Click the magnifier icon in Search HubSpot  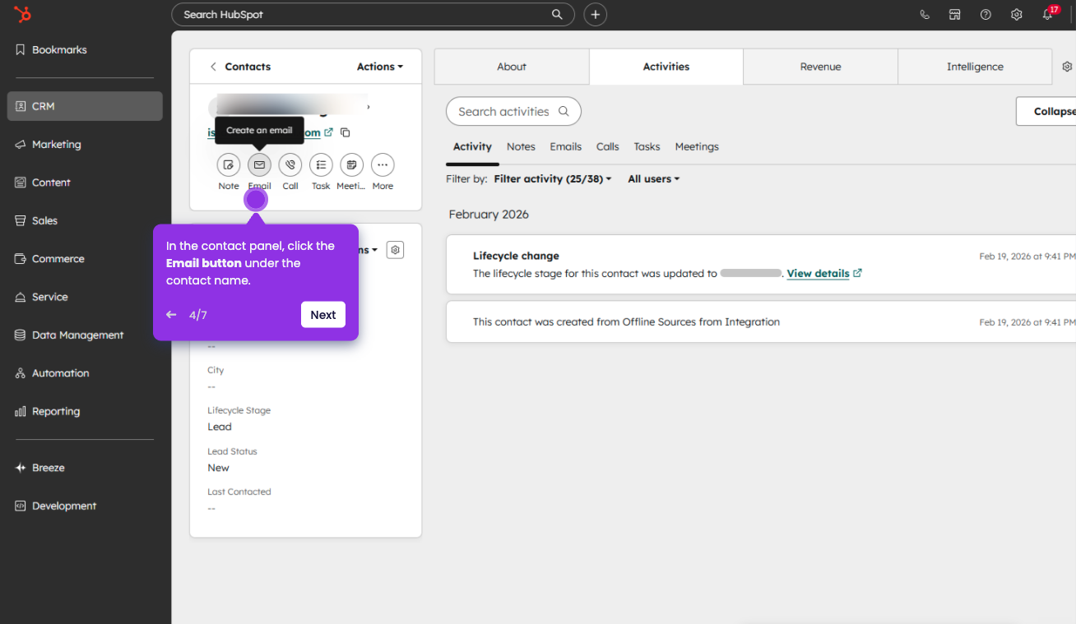pos(557,15)
